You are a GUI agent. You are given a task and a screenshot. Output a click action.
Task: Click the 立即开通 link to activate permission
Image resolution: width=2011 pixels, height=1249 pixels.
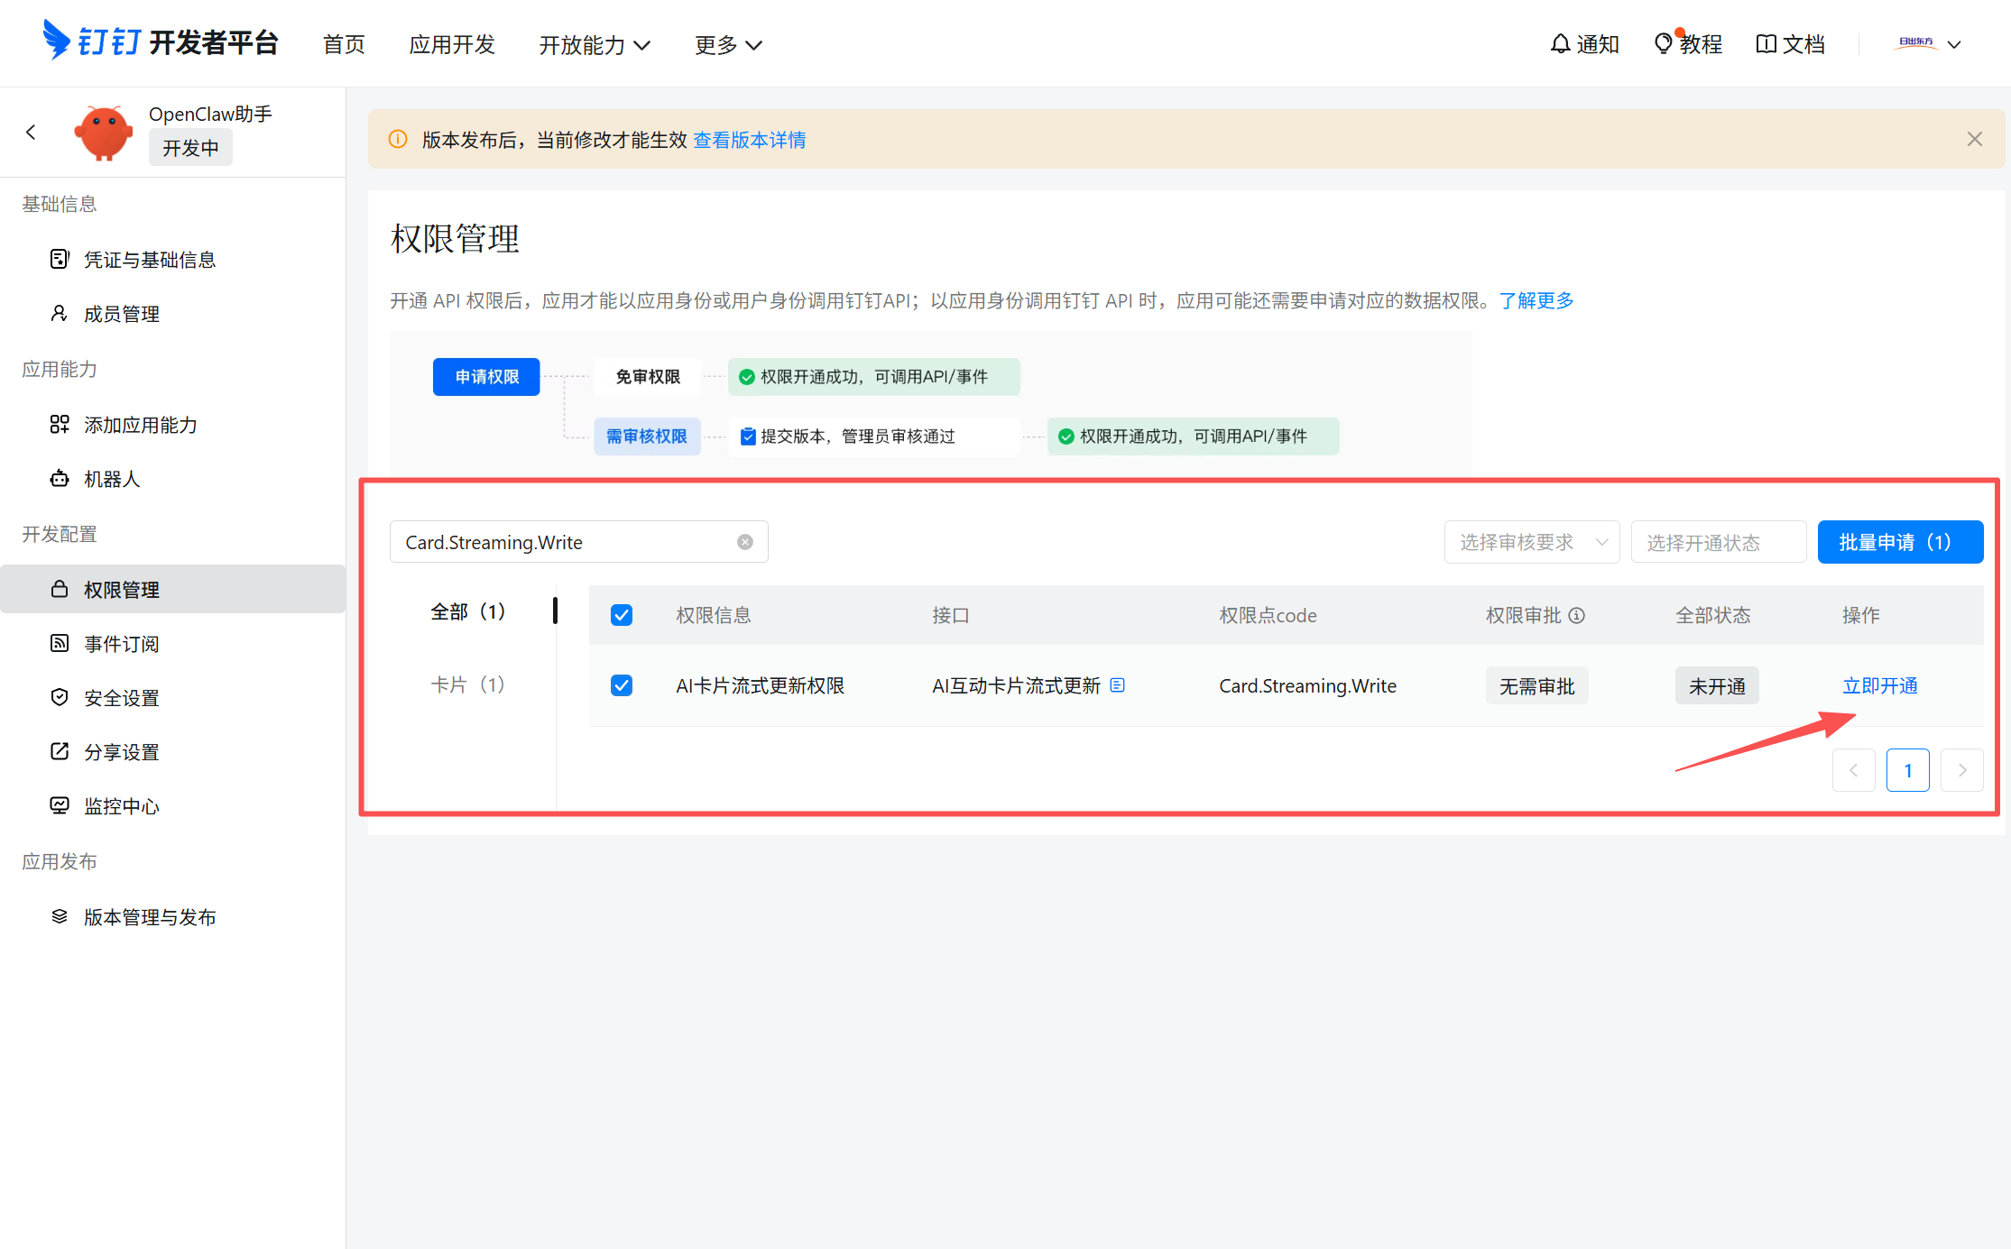(x=1880, y=684)
